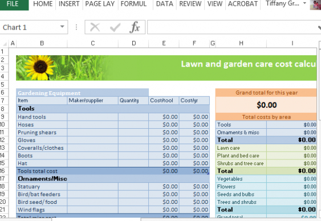Select row 8 header

(x=3, y=109)
